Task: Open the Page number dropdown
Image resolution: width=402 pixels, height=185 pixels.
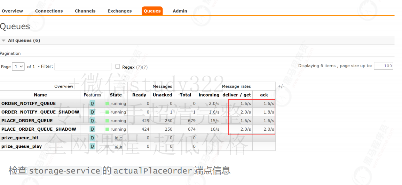Action: click(x=18, y=67)
